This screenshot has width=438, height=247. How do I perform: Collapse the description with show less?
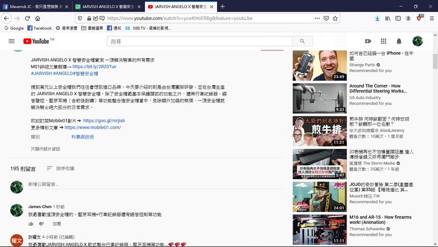45,149
